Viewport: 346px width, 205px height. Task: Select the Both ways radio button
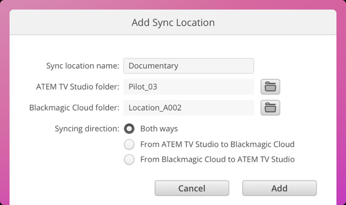[x=129, y=129]
